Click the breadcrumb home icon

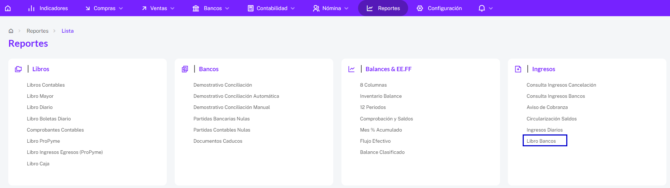pos(11,31)
